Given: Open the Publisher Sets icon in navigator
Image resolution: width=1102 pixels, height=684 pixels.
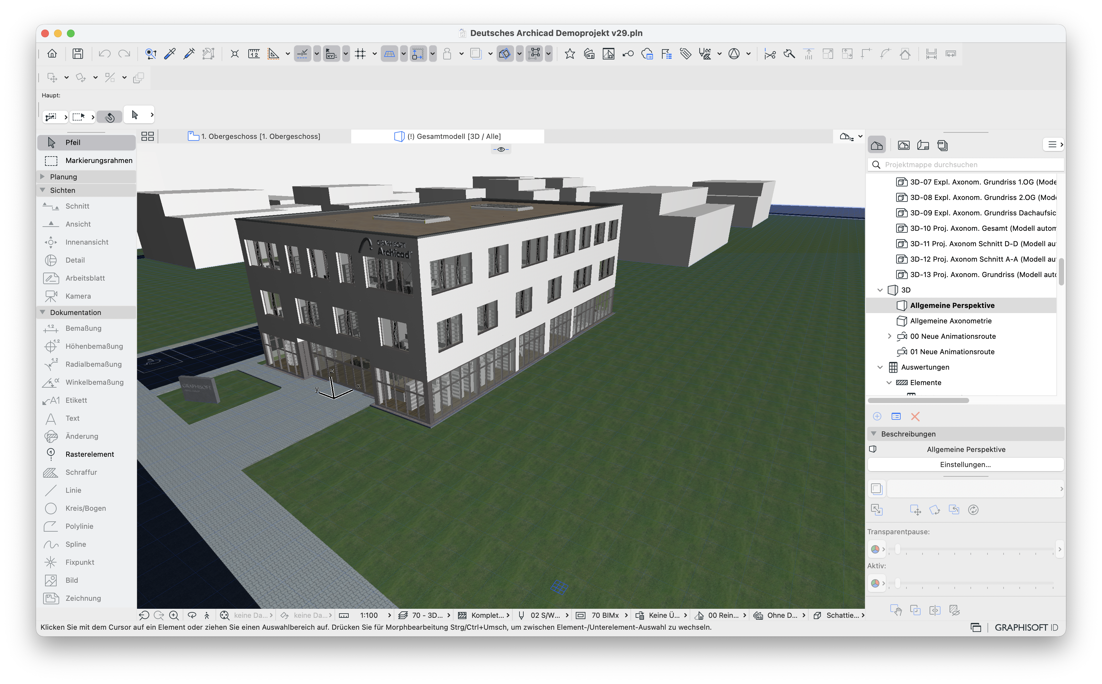Looking at the screenshot, I should tap(942, 145).
